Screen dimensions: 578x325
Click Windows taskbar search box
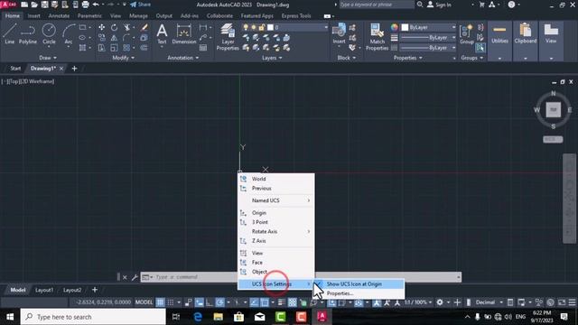click(93, 317)
